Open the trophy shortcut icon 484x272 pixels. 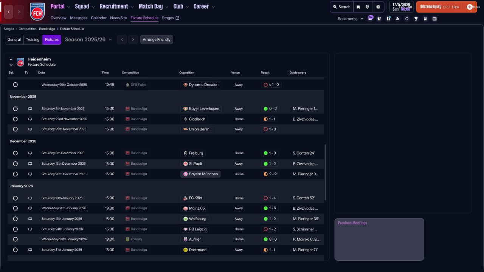pos(416,19)
